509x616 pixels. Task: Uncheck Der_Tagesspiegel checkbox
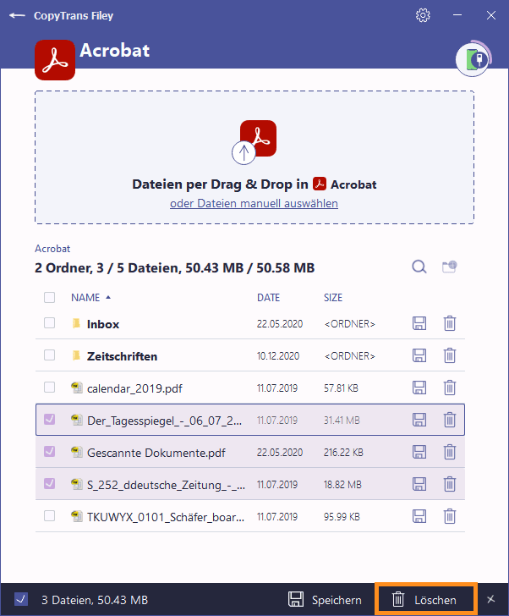49,420
